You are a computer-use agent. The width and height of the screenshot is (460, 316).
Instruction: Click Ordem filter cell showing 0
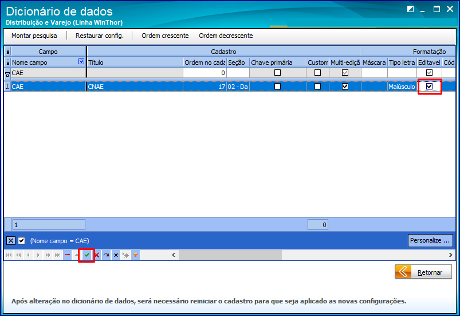pyautogui.click(x=205, y=73)
